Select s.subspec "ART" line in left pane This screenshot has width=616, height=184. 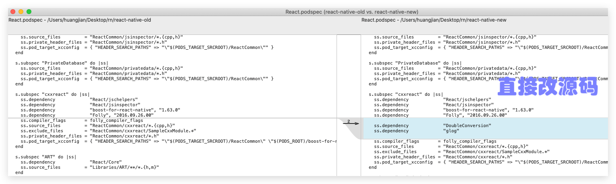(x=45, y=157)
